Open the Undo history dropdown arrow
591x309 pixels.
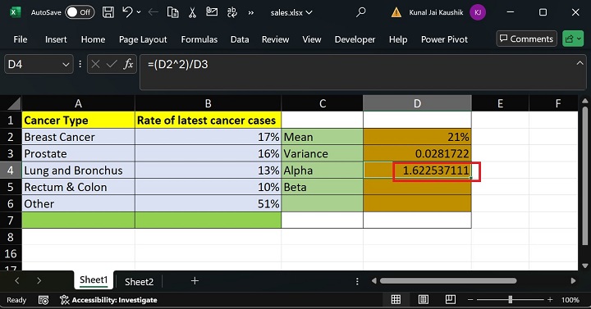[139, 12]
